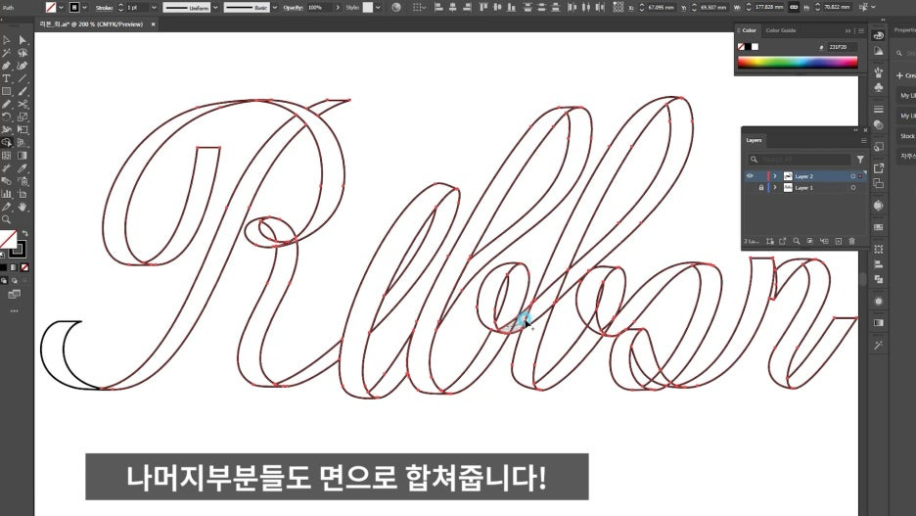
Task: Open Basic brush definition dropdown
Action: (x=275, y=8)
